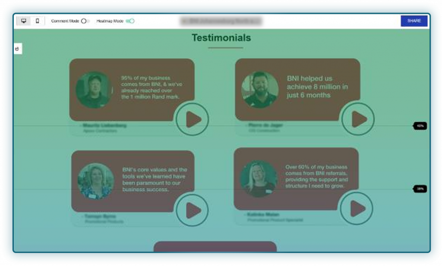Screen dimensions: 442x266
Task: Switch to desktop preview icon
Action: click(x=23, y=21)
